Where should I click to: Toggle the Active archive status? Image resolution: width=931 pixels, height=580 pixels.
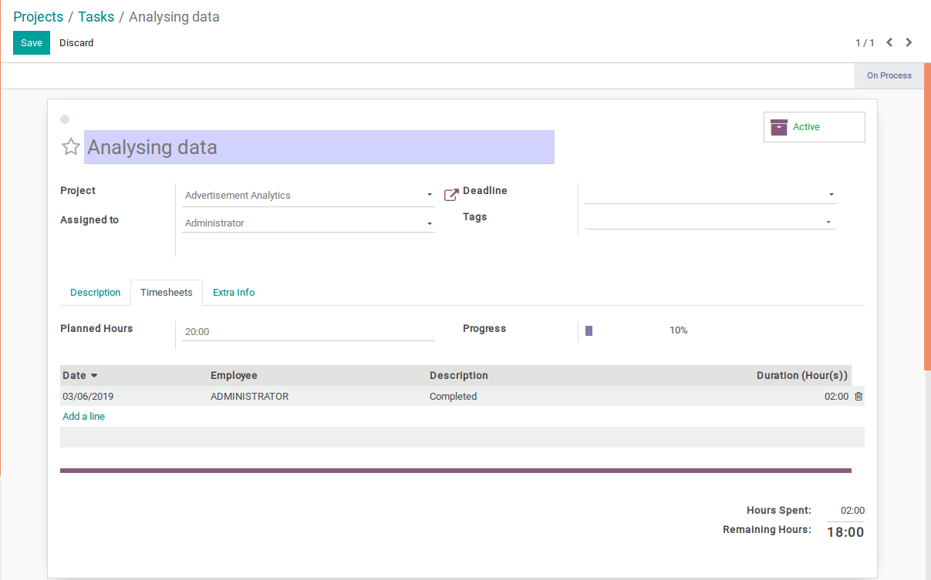click(x=814, y=126)
